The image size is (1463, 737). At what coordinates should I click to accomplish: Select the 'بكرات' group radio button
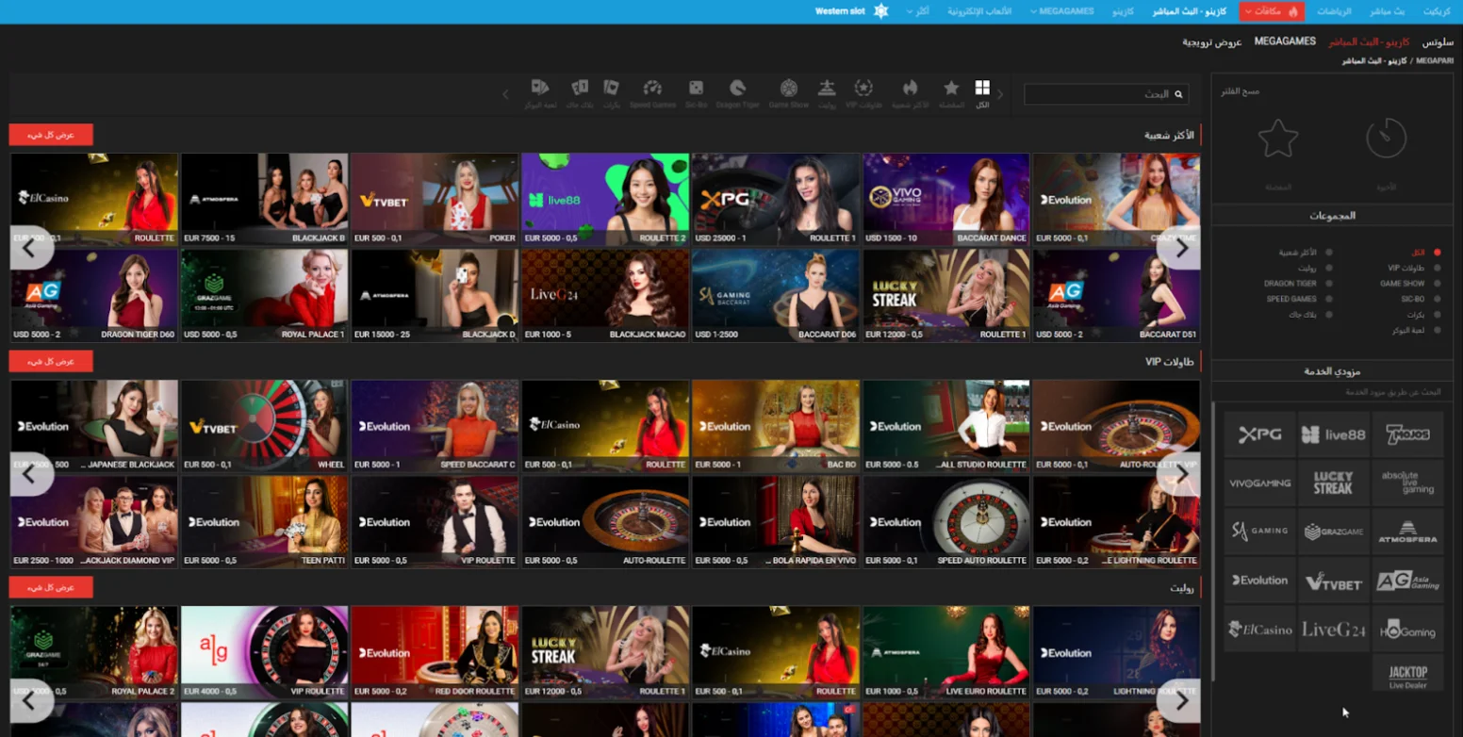pos(1437,315)
